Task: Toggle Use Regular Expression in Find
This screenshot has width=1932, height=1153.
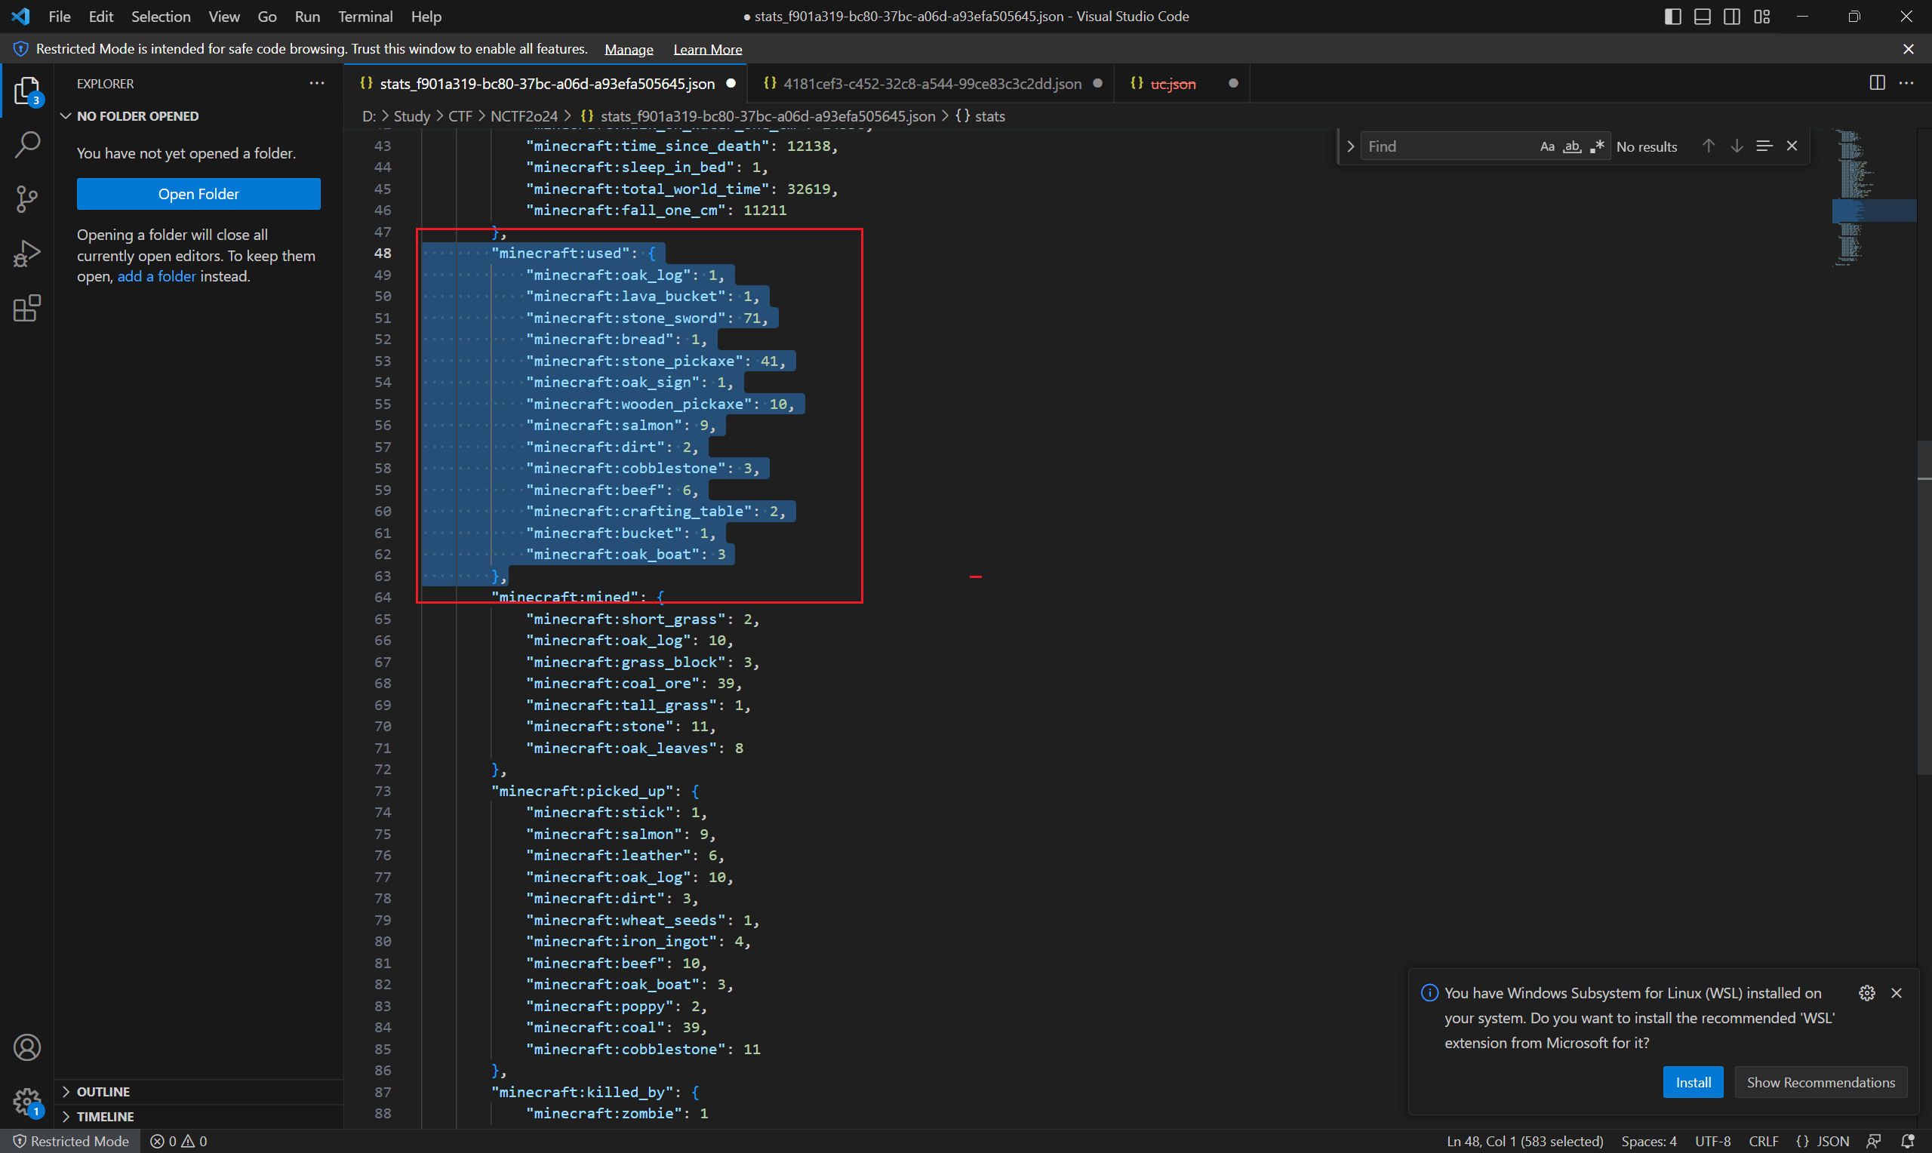Action: [x=1596, y=146]
